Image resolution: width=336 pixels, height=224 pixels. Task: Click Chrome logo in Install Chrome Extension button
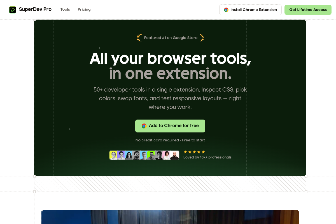pos(226,10)
